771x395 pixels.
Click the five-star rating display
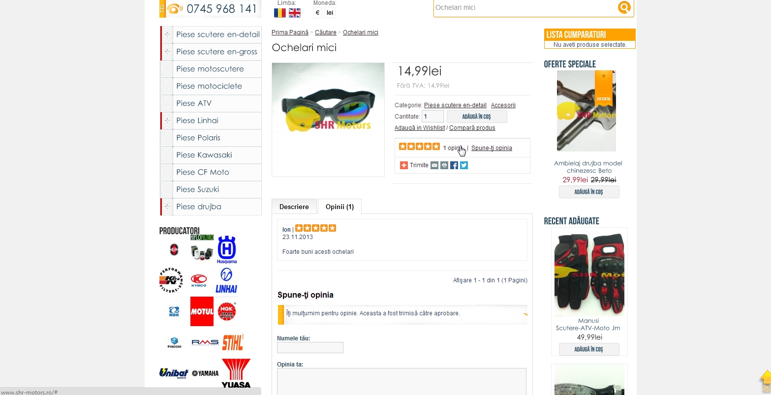point(419,147)
